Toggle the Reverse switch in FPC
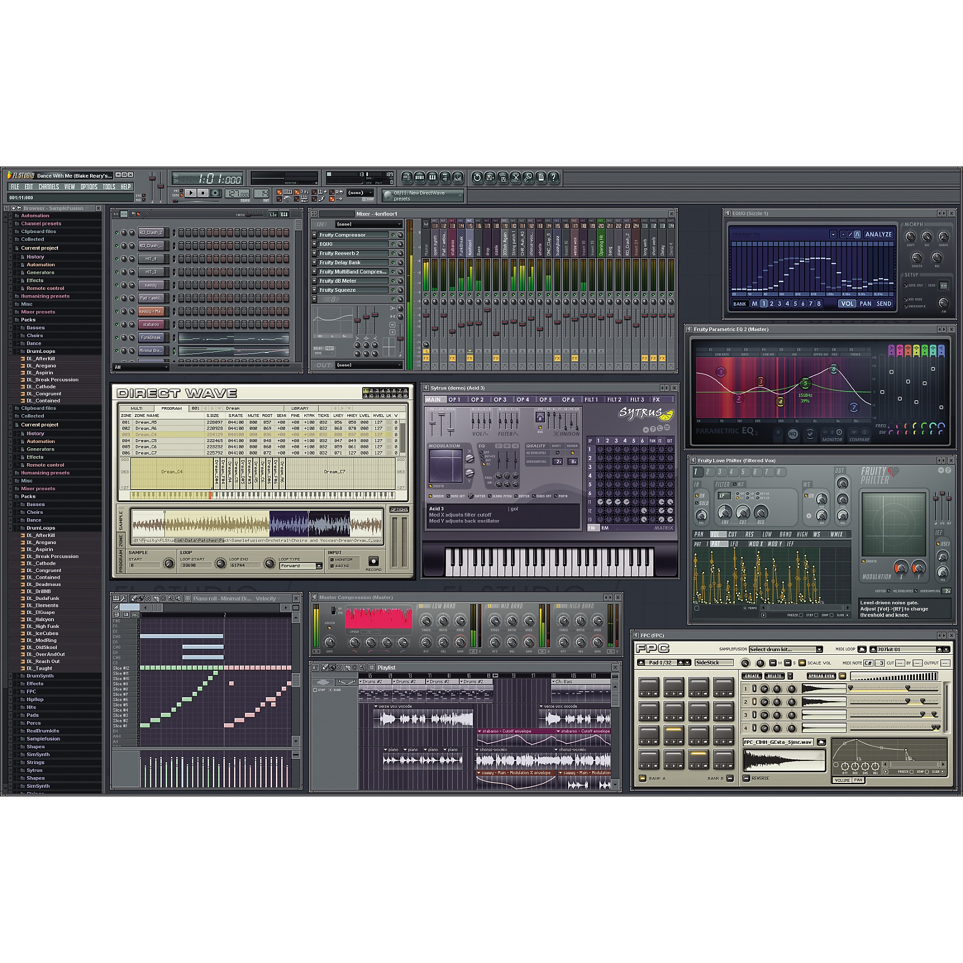 pyautogui.click(x=746, y=778)
